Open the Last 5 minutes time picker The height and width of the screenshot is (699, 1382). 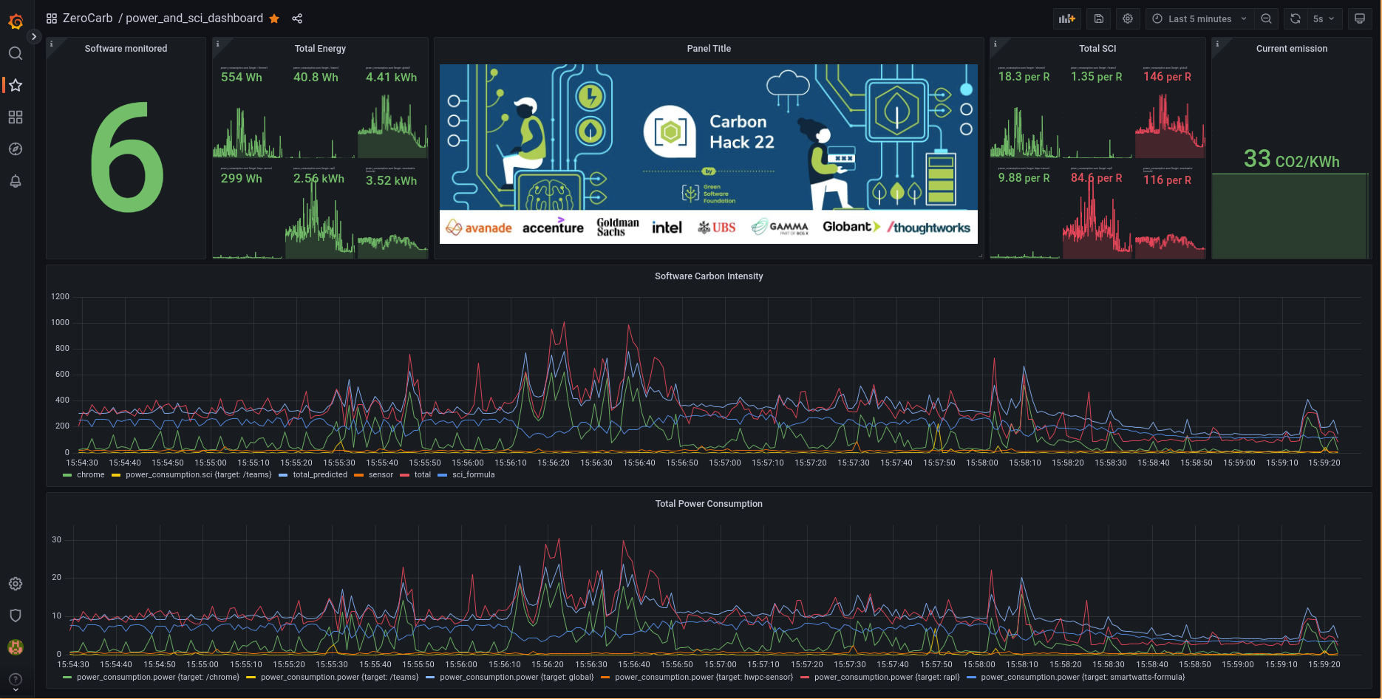[x=1200, y=18]
